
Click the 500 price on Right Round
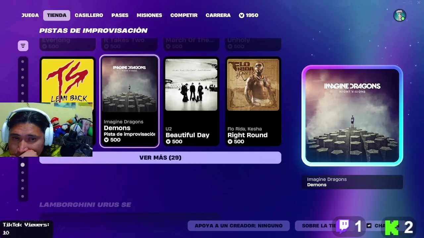tap(236, 141)
